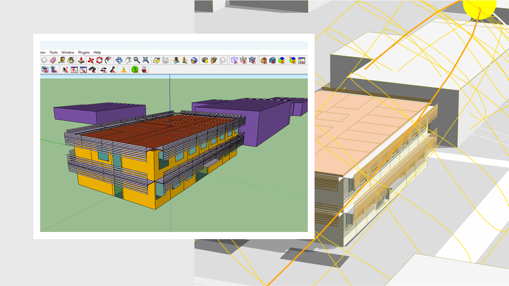Select the Orbit tool
509x286 pixels.
tap(119, 60)
